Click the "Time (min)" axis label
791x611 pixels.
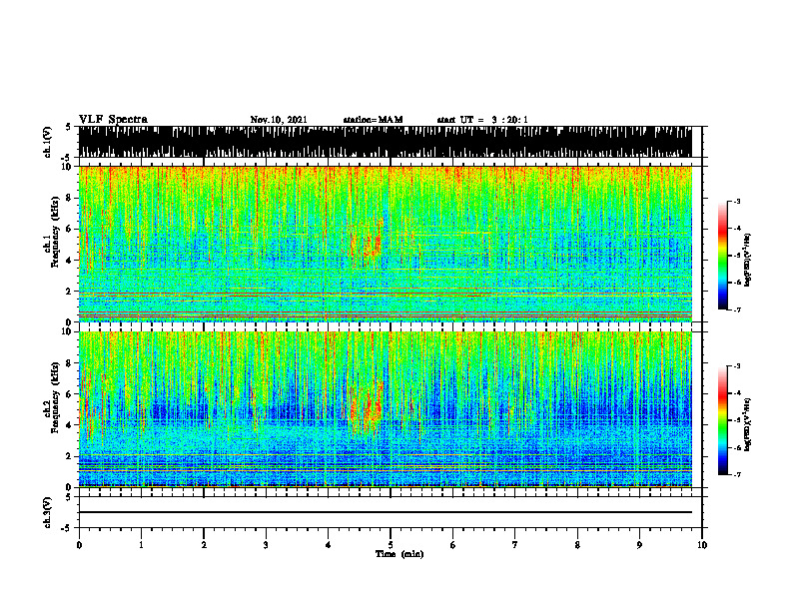tap(399, 554)
